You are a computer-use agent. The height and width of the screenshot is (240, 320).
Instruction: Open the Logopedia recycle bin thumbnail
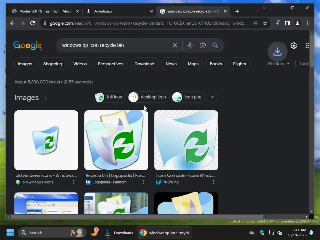tap(116, 140)
